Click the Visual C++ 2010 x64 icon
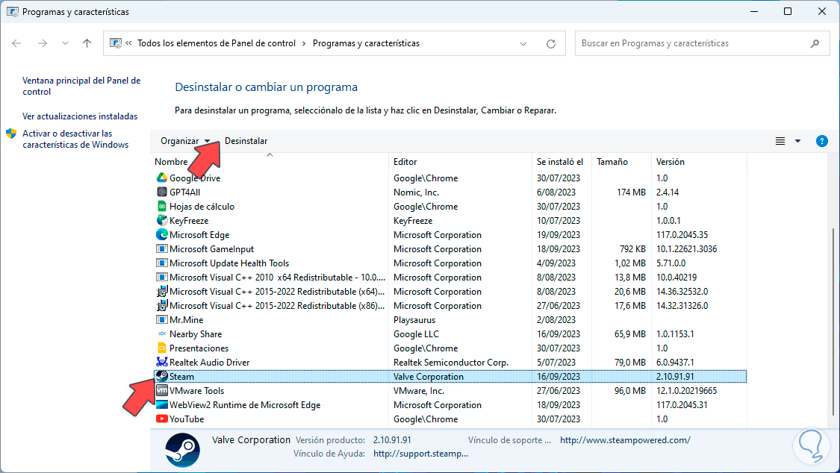This screenshot has height=473, width=840. tap(161, 277)
